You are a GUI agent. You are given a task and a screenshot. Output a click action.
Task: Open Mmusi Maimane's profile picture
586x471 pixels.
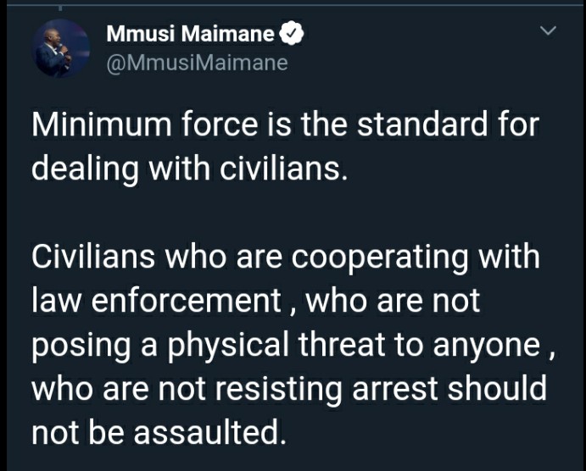click(x=60, y=48)
